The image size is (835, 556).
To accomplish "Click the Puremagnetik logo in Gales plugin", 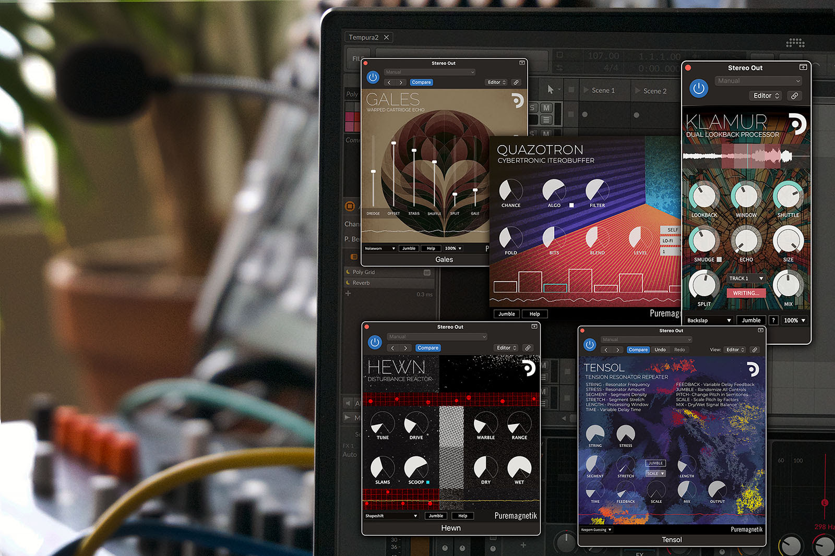I will coord(517,100).
